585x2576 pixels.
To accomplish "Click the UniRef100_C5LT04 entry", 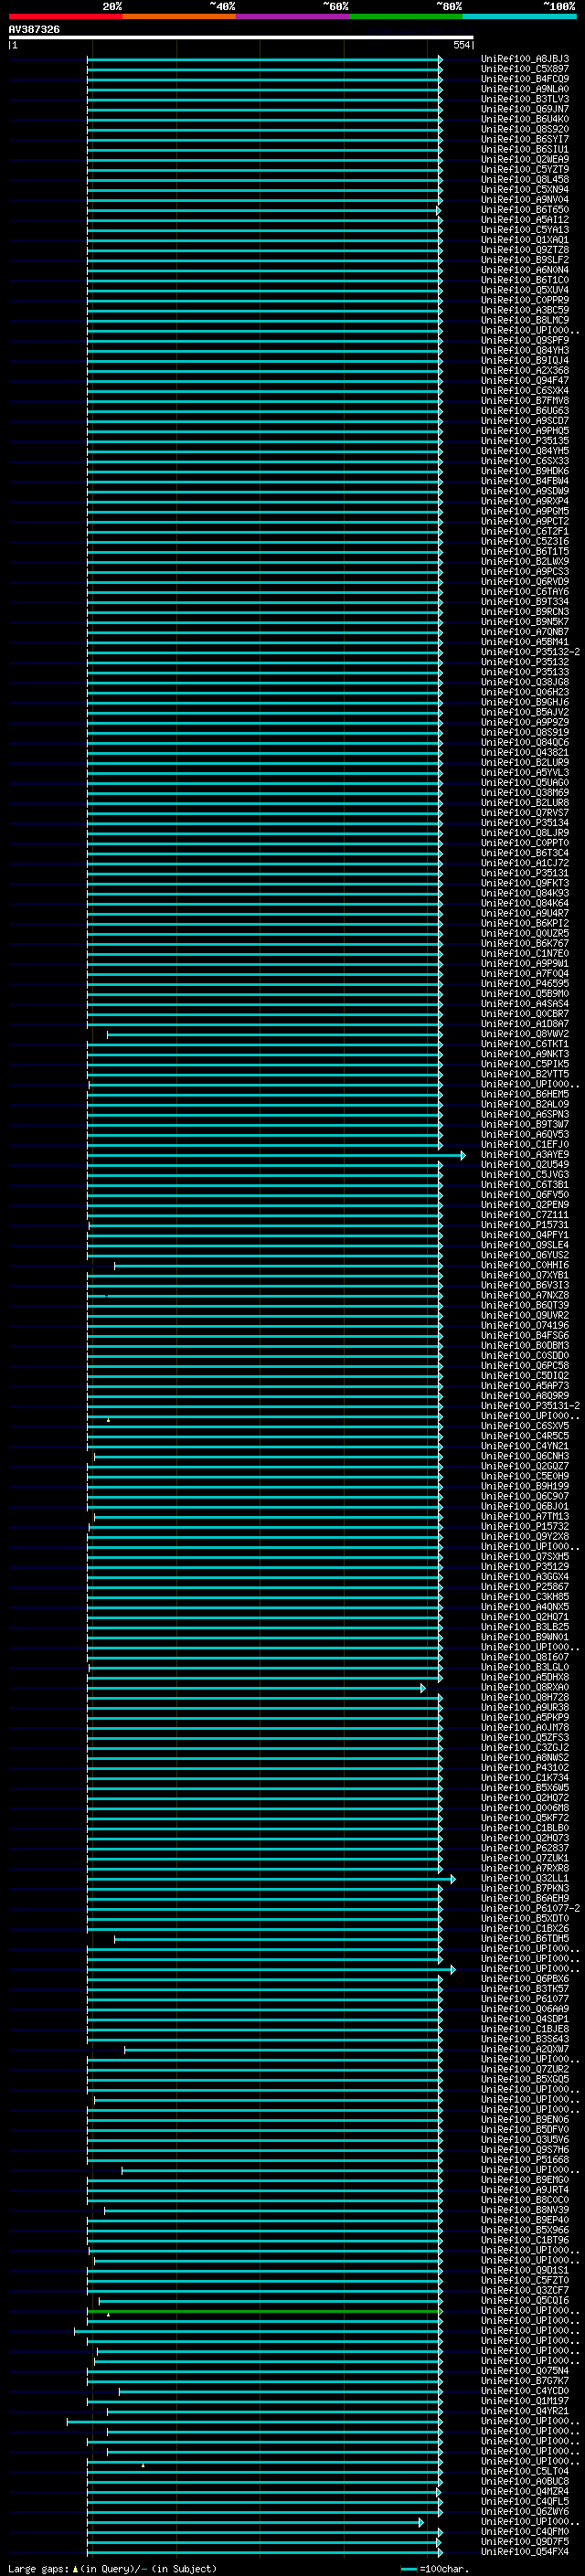I will (x=525, y=2472).
